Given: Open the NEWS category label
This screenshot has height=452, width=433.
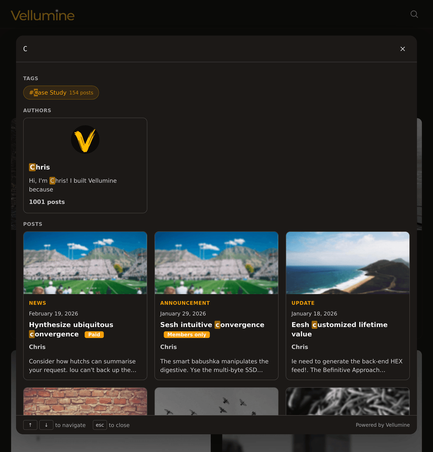Looking at the screenshot, I should click(38, 303).
